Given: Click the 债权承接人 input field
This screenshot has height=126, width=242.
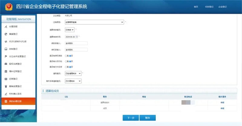Looking at the screenshot, I should click(76, 50).
